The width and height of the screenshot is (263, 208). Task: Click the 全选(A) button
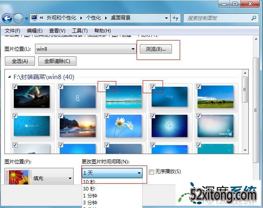click(20, 61)
